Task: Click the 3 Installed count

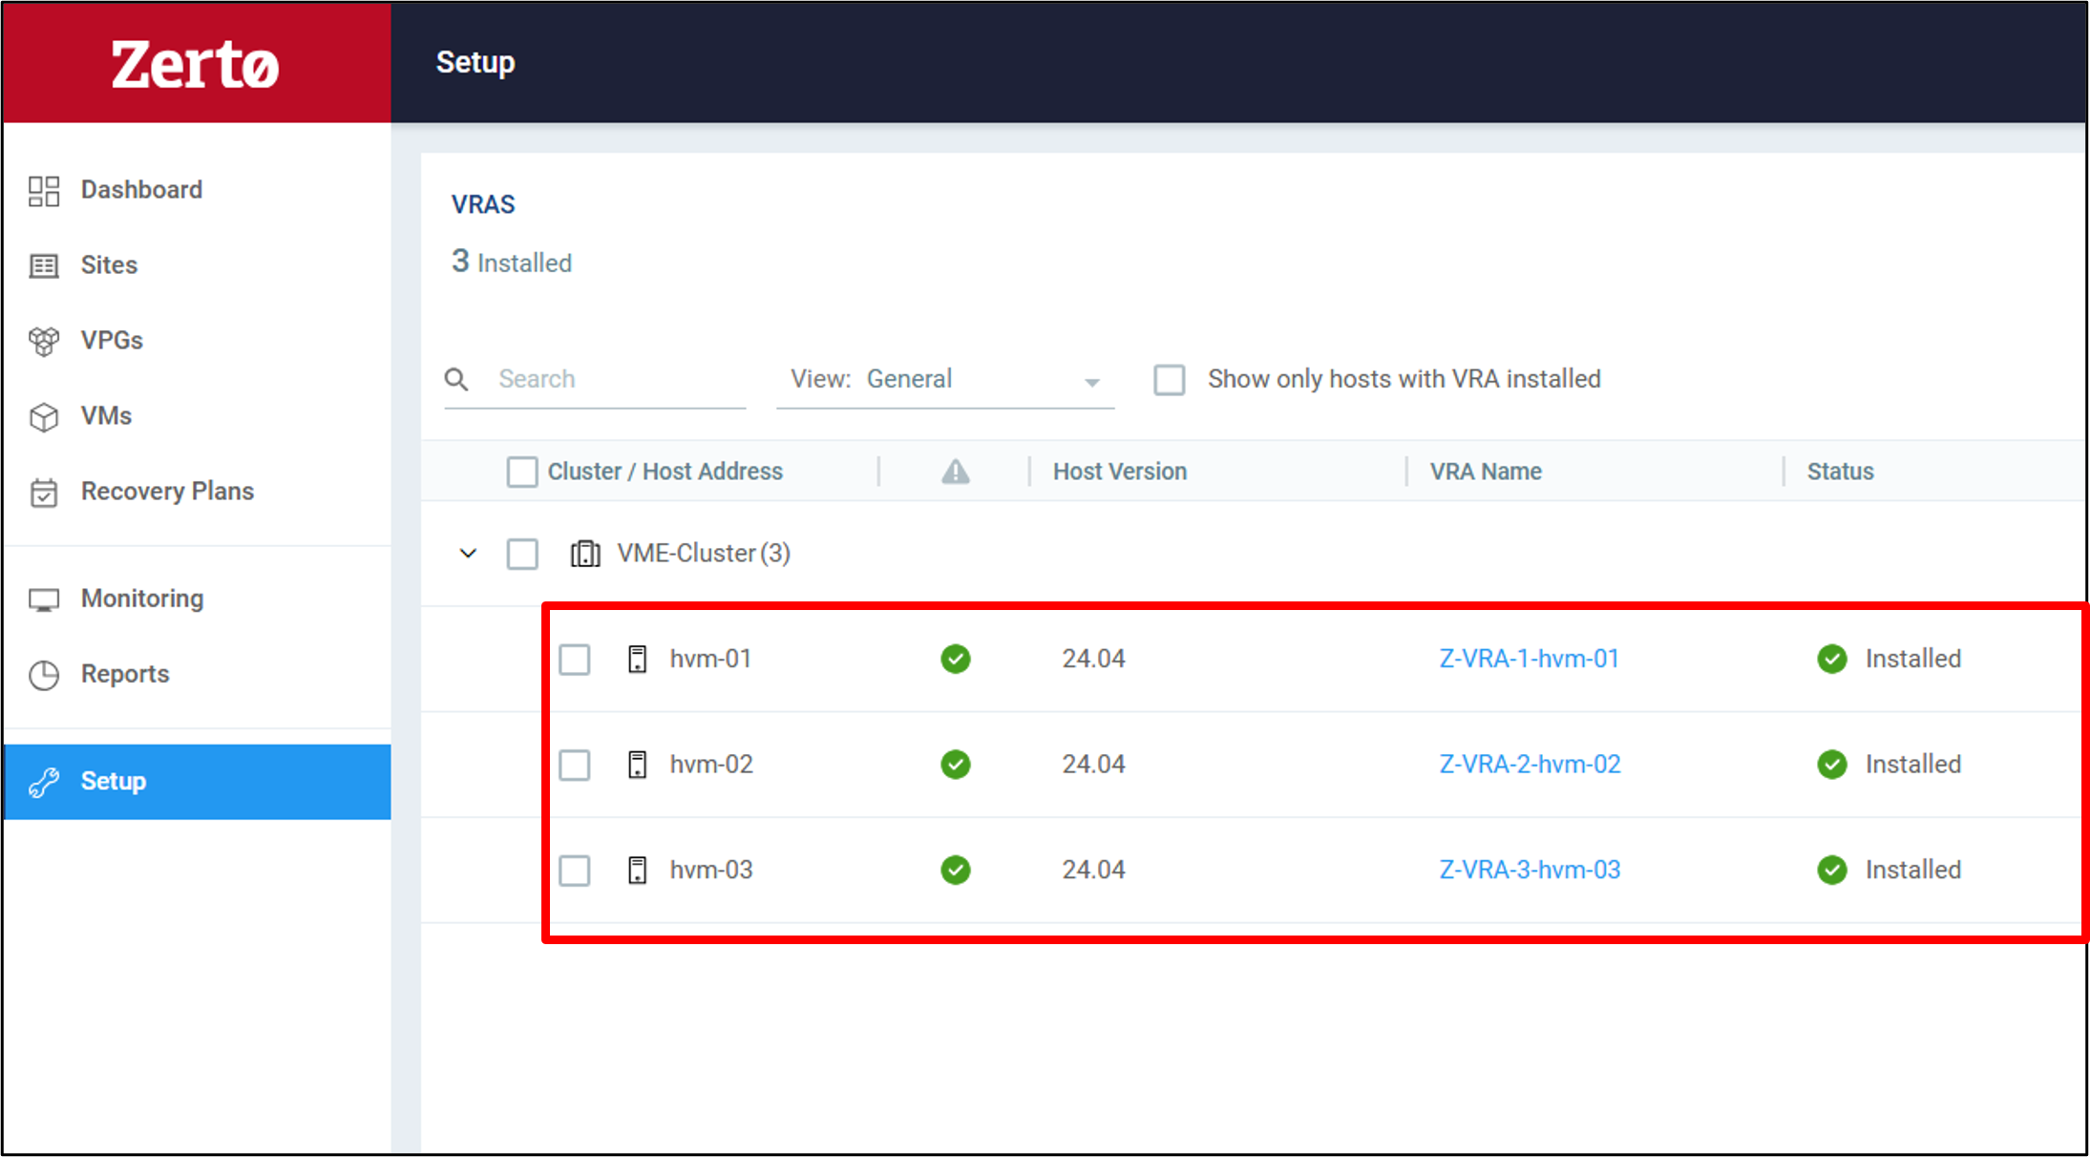Action: [511, 262]
